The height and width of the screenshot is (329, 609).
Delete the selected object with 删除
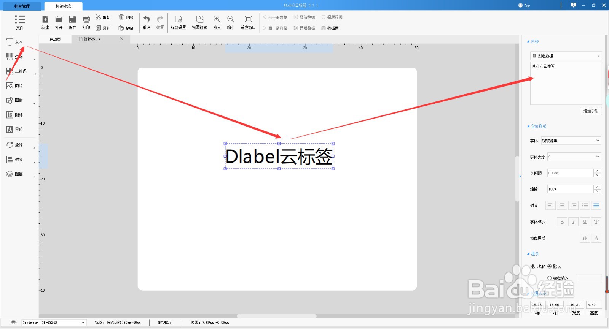[x=126, y=17]
